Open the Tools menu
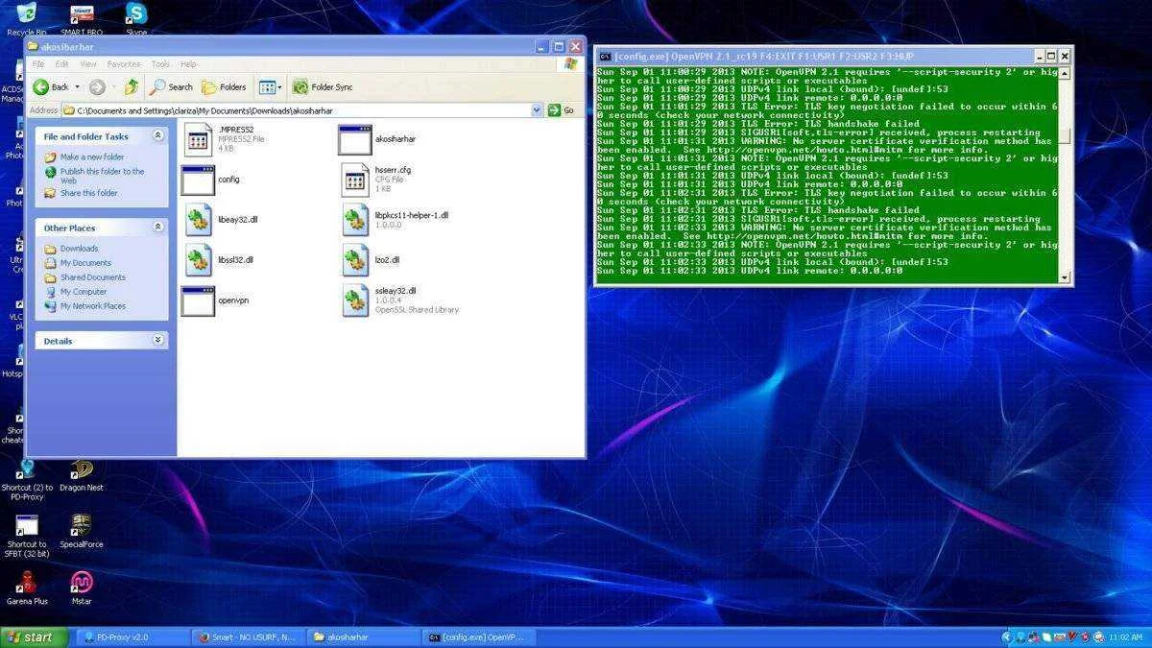The width and height of the screenshot is (1152, 648). (x=160, y=64)
